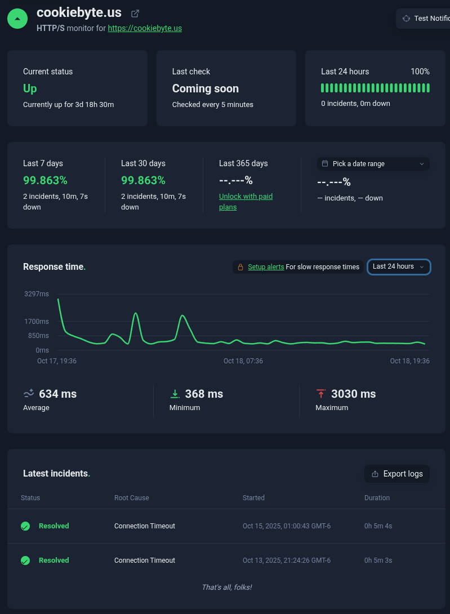This screenshot has width=450, height=614.
Task: Click the Average response time icon
Action: (29, 394)
